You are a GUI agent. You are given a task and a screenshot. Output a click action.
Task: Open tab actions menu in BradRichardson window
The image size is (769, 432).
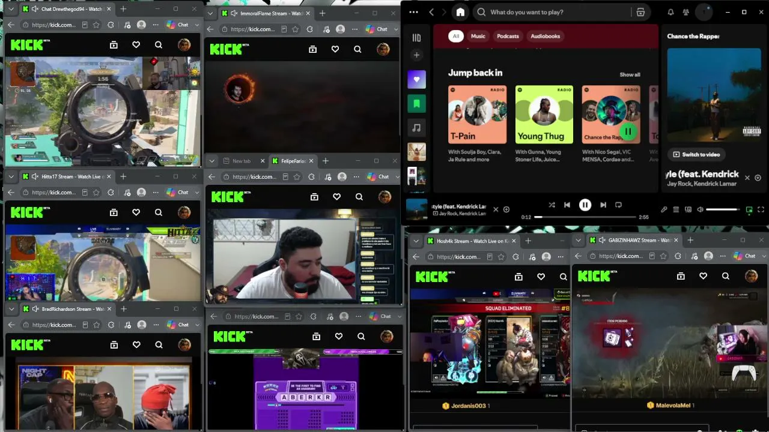click(x=11, y=309)
